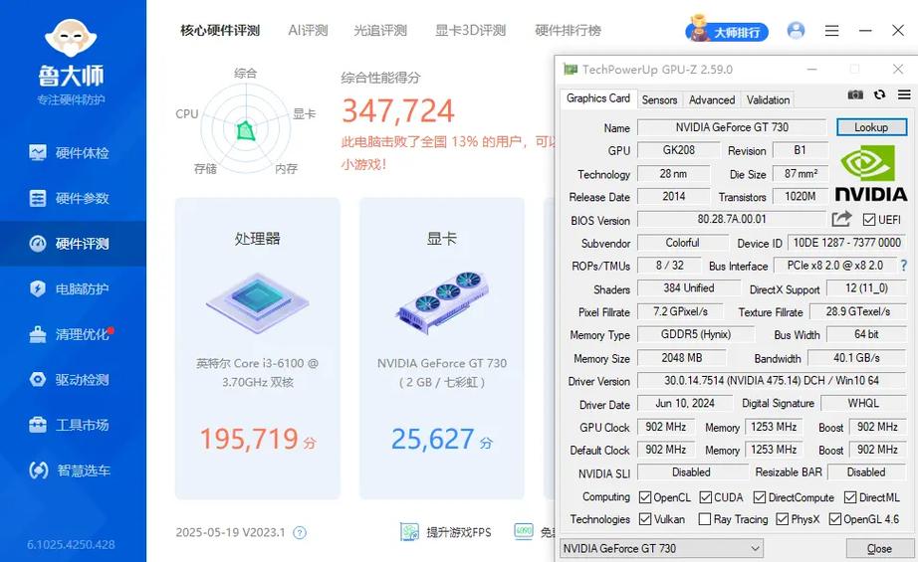The height and width of the screenshot is (562, 918).
Task: Switch to the 光追评测 tab
Action: [380, 31]
